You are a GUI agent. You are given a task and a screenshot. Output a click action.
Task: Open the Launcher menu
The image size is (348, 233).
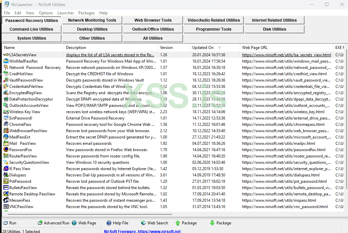pos(65,13)
